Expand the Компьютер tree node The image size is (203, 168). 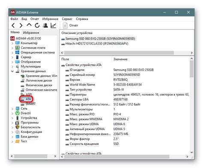12,43
